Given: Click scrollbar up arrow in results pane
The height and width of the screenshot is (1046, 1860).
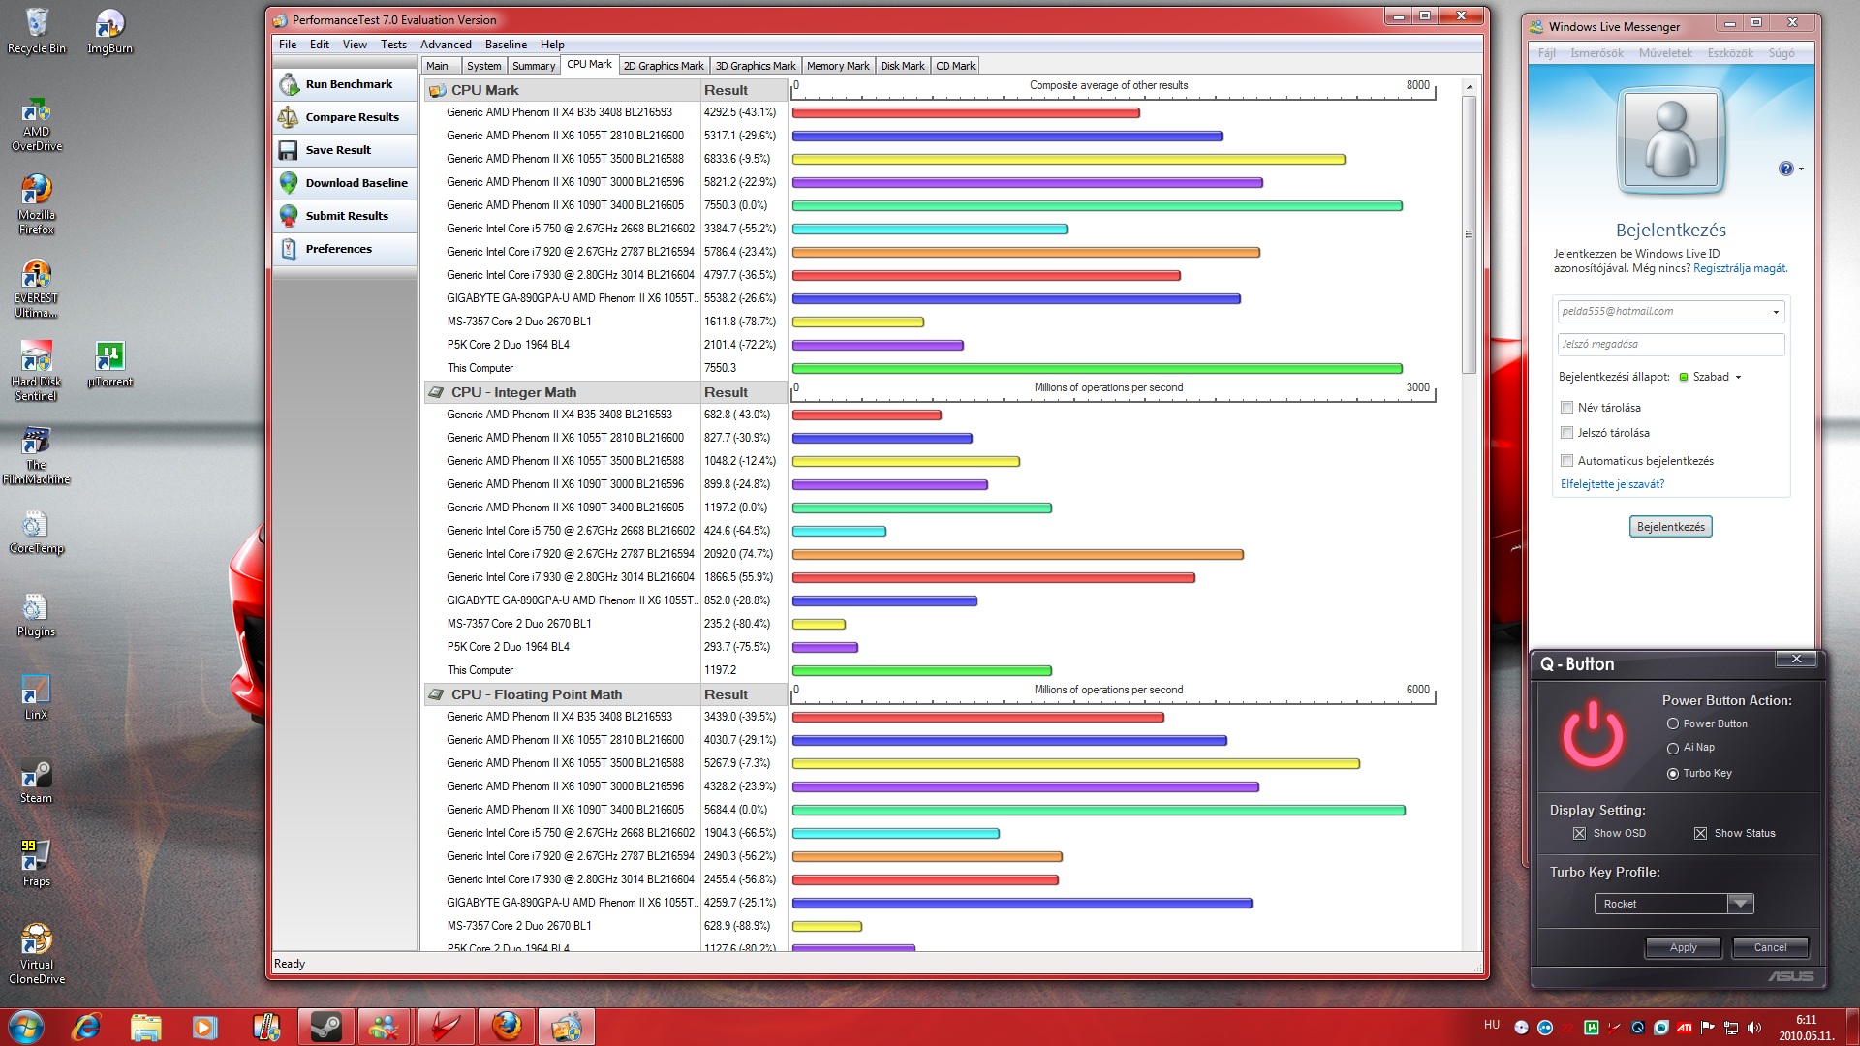Looking at the screenshot, I should (x=1469, y=87).
